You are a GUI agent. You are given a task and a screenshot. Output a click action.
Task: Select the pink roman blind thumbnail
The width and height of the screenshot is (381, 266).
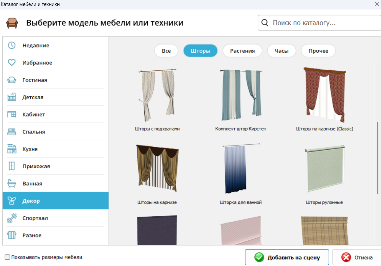[x=241, y=230]
